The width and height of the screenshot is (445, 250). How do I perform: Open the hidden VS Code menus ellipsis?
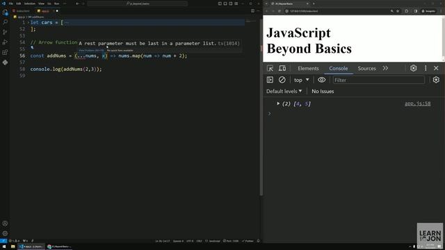coord(65,3)
